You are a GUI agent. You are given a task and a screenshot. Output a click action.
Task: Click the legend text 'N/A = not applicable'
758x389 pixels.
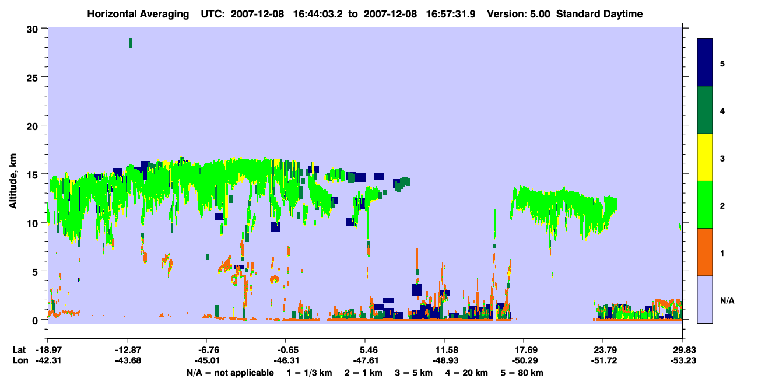pos(230,373)
